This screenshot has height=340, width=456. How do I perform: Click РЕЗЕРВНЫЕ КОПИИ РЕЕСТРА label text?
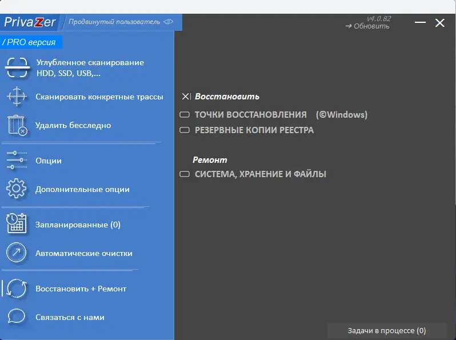point(254,130)
